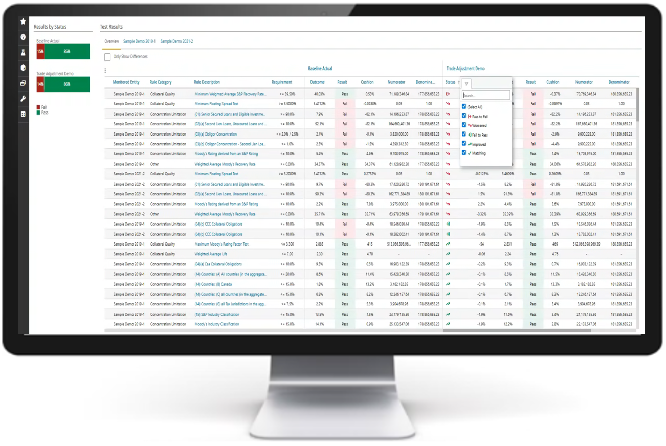The image size is (666, 446).
Task: Sort by the Status column header
Action: 450,82
